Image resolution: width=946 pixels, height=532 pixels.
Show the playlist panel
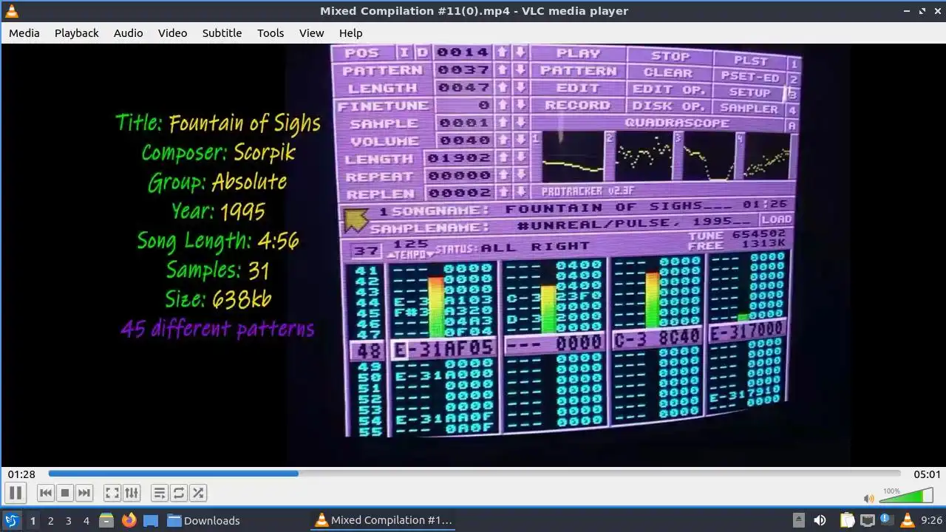pos(159,493)
